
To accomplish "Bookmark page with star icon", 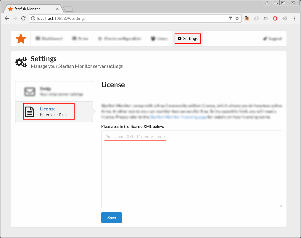I will click(237, 18).
